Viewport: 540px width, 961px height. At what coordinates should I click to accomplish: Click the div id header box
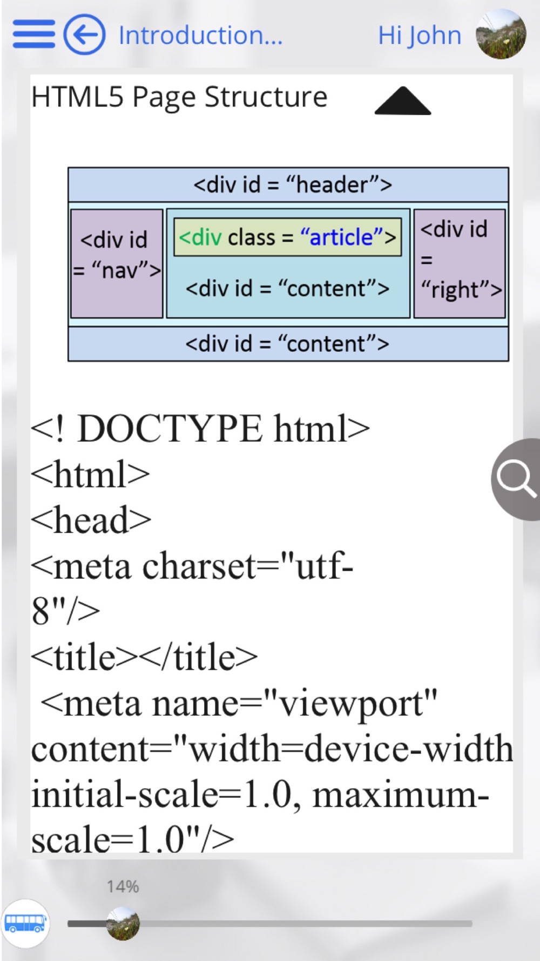(288, 184)
